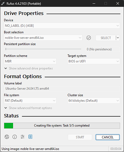This screenshot has width=124, height=152.
Task: Click the Volume label text field
Action: click(x=62, y=88)
